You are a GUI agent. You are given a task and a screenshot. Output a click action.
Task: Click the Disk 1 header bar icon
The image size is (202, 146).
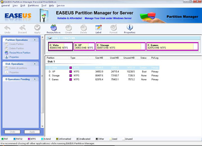50,38
